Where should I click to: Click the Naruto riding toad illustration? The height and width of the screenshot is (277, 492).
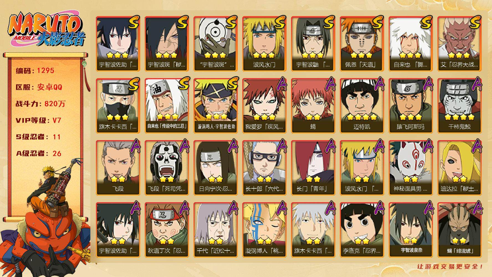(x=46, y=219)
